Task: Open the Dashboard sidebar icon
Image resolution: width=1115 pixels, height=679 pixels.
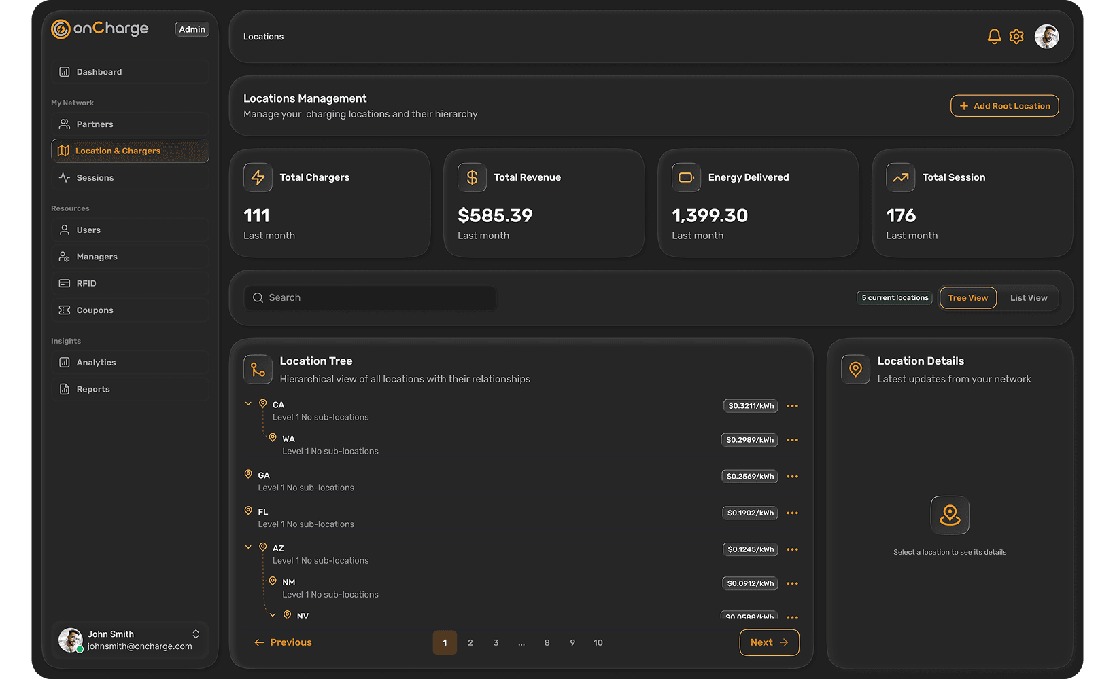Action: 65,71
